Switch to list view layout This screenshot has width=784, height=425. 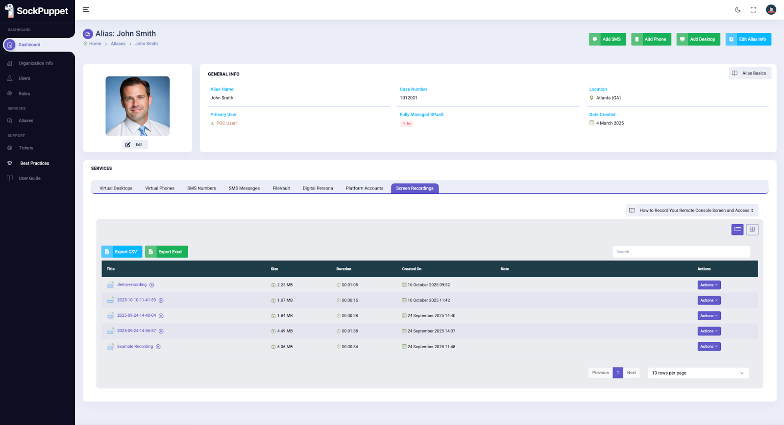(737, 229)
